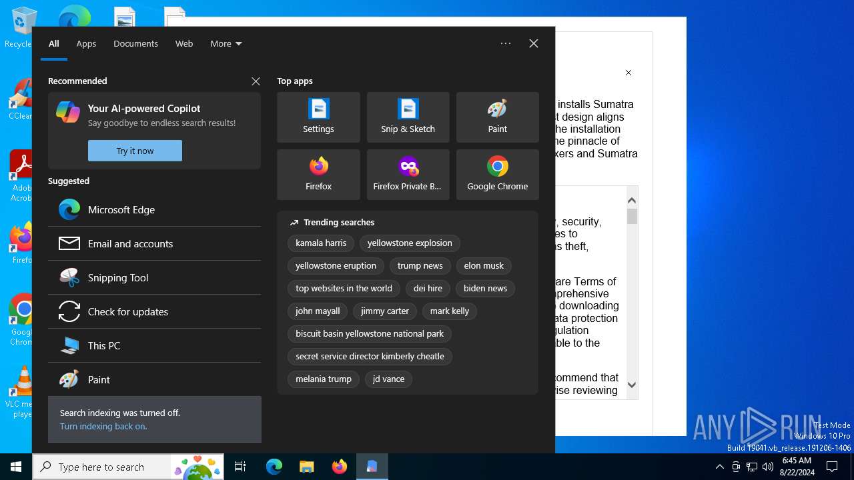
Task: Click the Copilot logo icon
Action: [x=68, y=112]
